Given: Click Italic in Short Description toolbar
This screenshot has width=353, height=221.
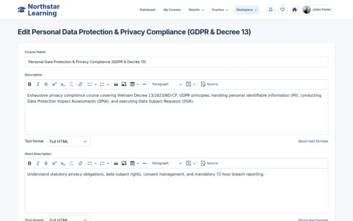Looking at the screenshot, I should pyautogui.click(x=38, y=163).
